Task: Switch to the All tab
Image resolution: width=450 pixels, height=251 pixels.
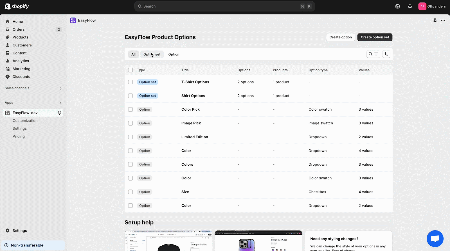Action: click(x=133, y=54)
